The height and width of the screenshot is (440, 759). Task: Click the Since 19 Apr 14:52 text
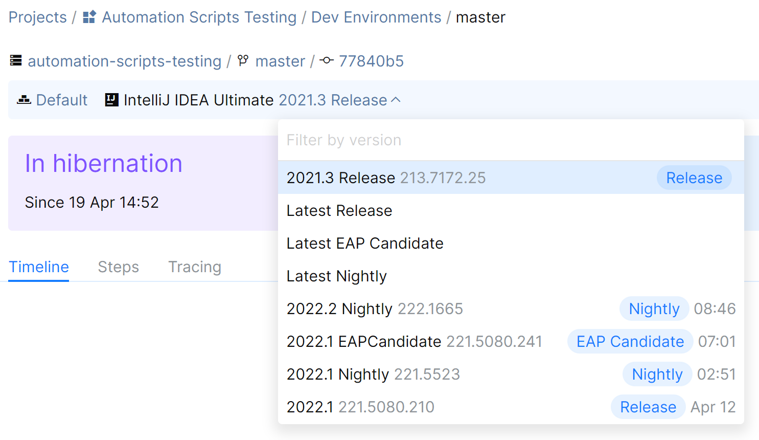[x=92, y=202]
